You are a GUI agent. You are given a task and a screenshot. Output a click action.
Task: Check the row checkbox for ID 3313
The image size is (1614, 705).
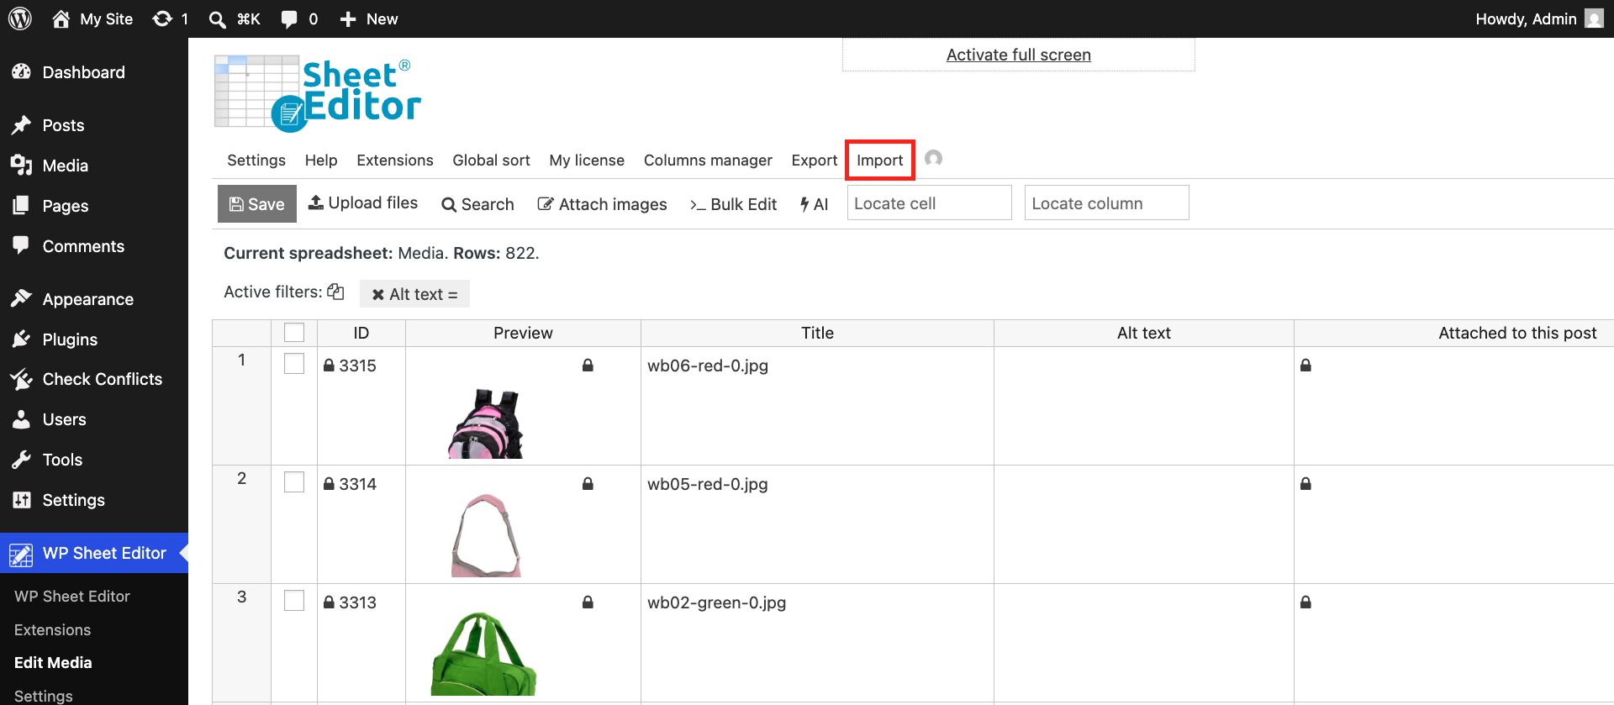coord(294,601)
